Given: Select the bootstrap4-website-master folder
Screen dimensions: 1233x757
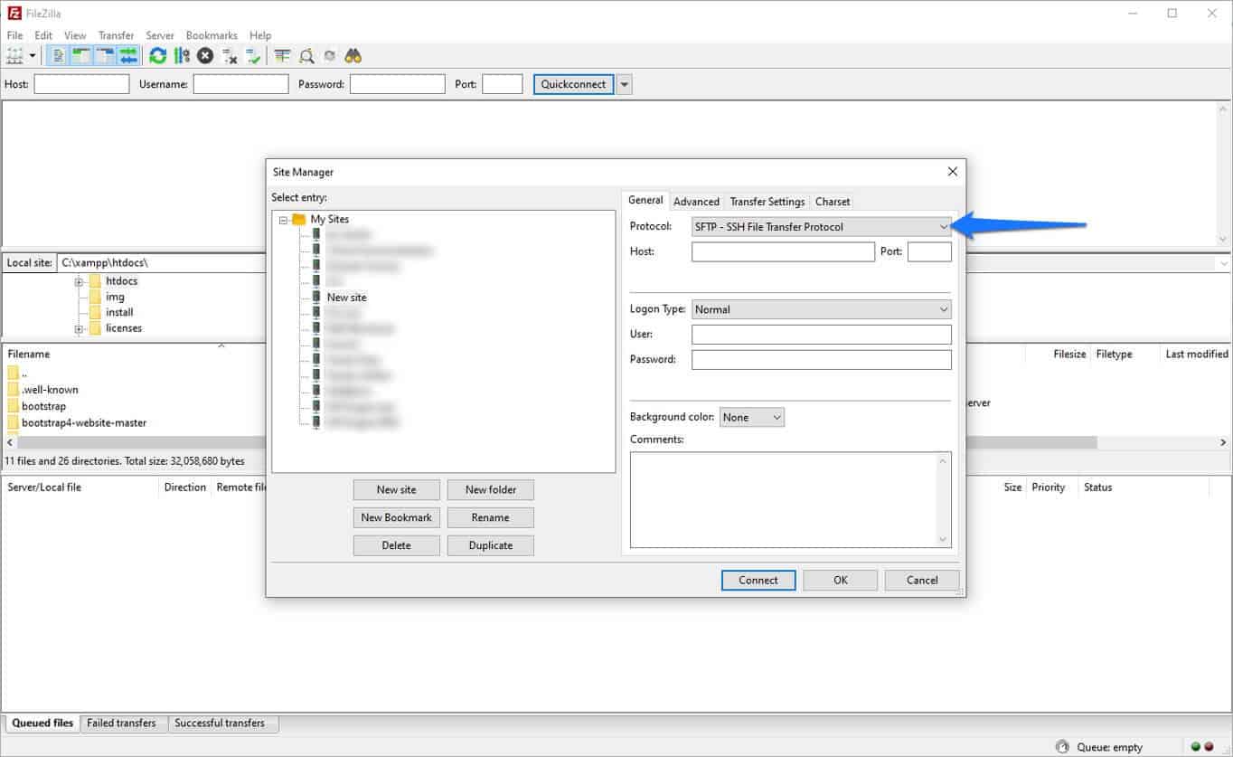Looking at the screenshot, I should point(84,422).
